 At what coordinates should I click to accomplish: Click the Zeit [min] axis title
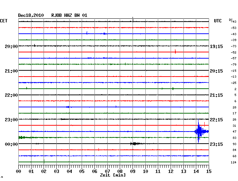coord(113,175)
